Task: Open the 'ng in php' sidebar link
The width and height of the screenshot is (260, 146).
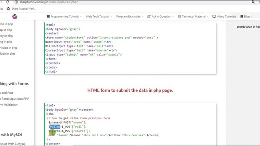Action: pos(6,42)
